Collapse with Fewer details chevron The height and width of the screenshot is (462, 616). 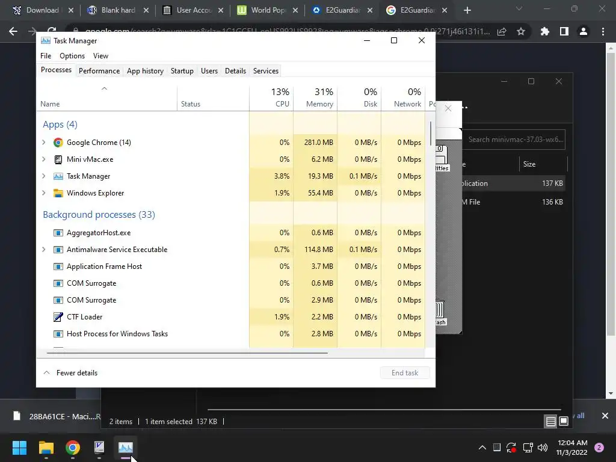[47, 373]
